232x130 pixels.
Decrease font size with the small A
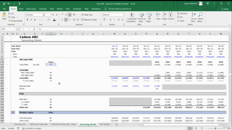57,15
